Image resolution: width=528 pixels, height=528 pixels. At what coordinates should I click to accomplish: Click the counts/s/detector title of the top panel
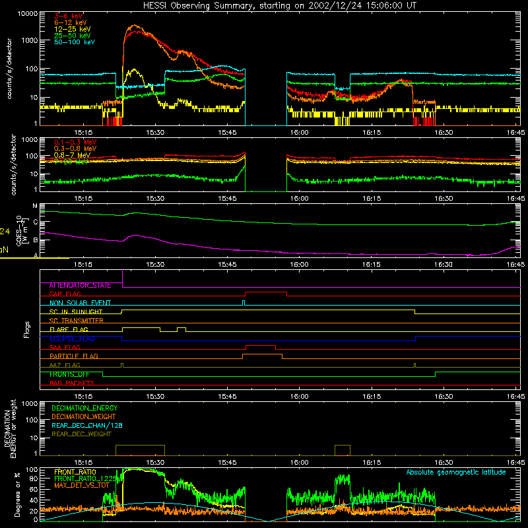pos(9,69)
